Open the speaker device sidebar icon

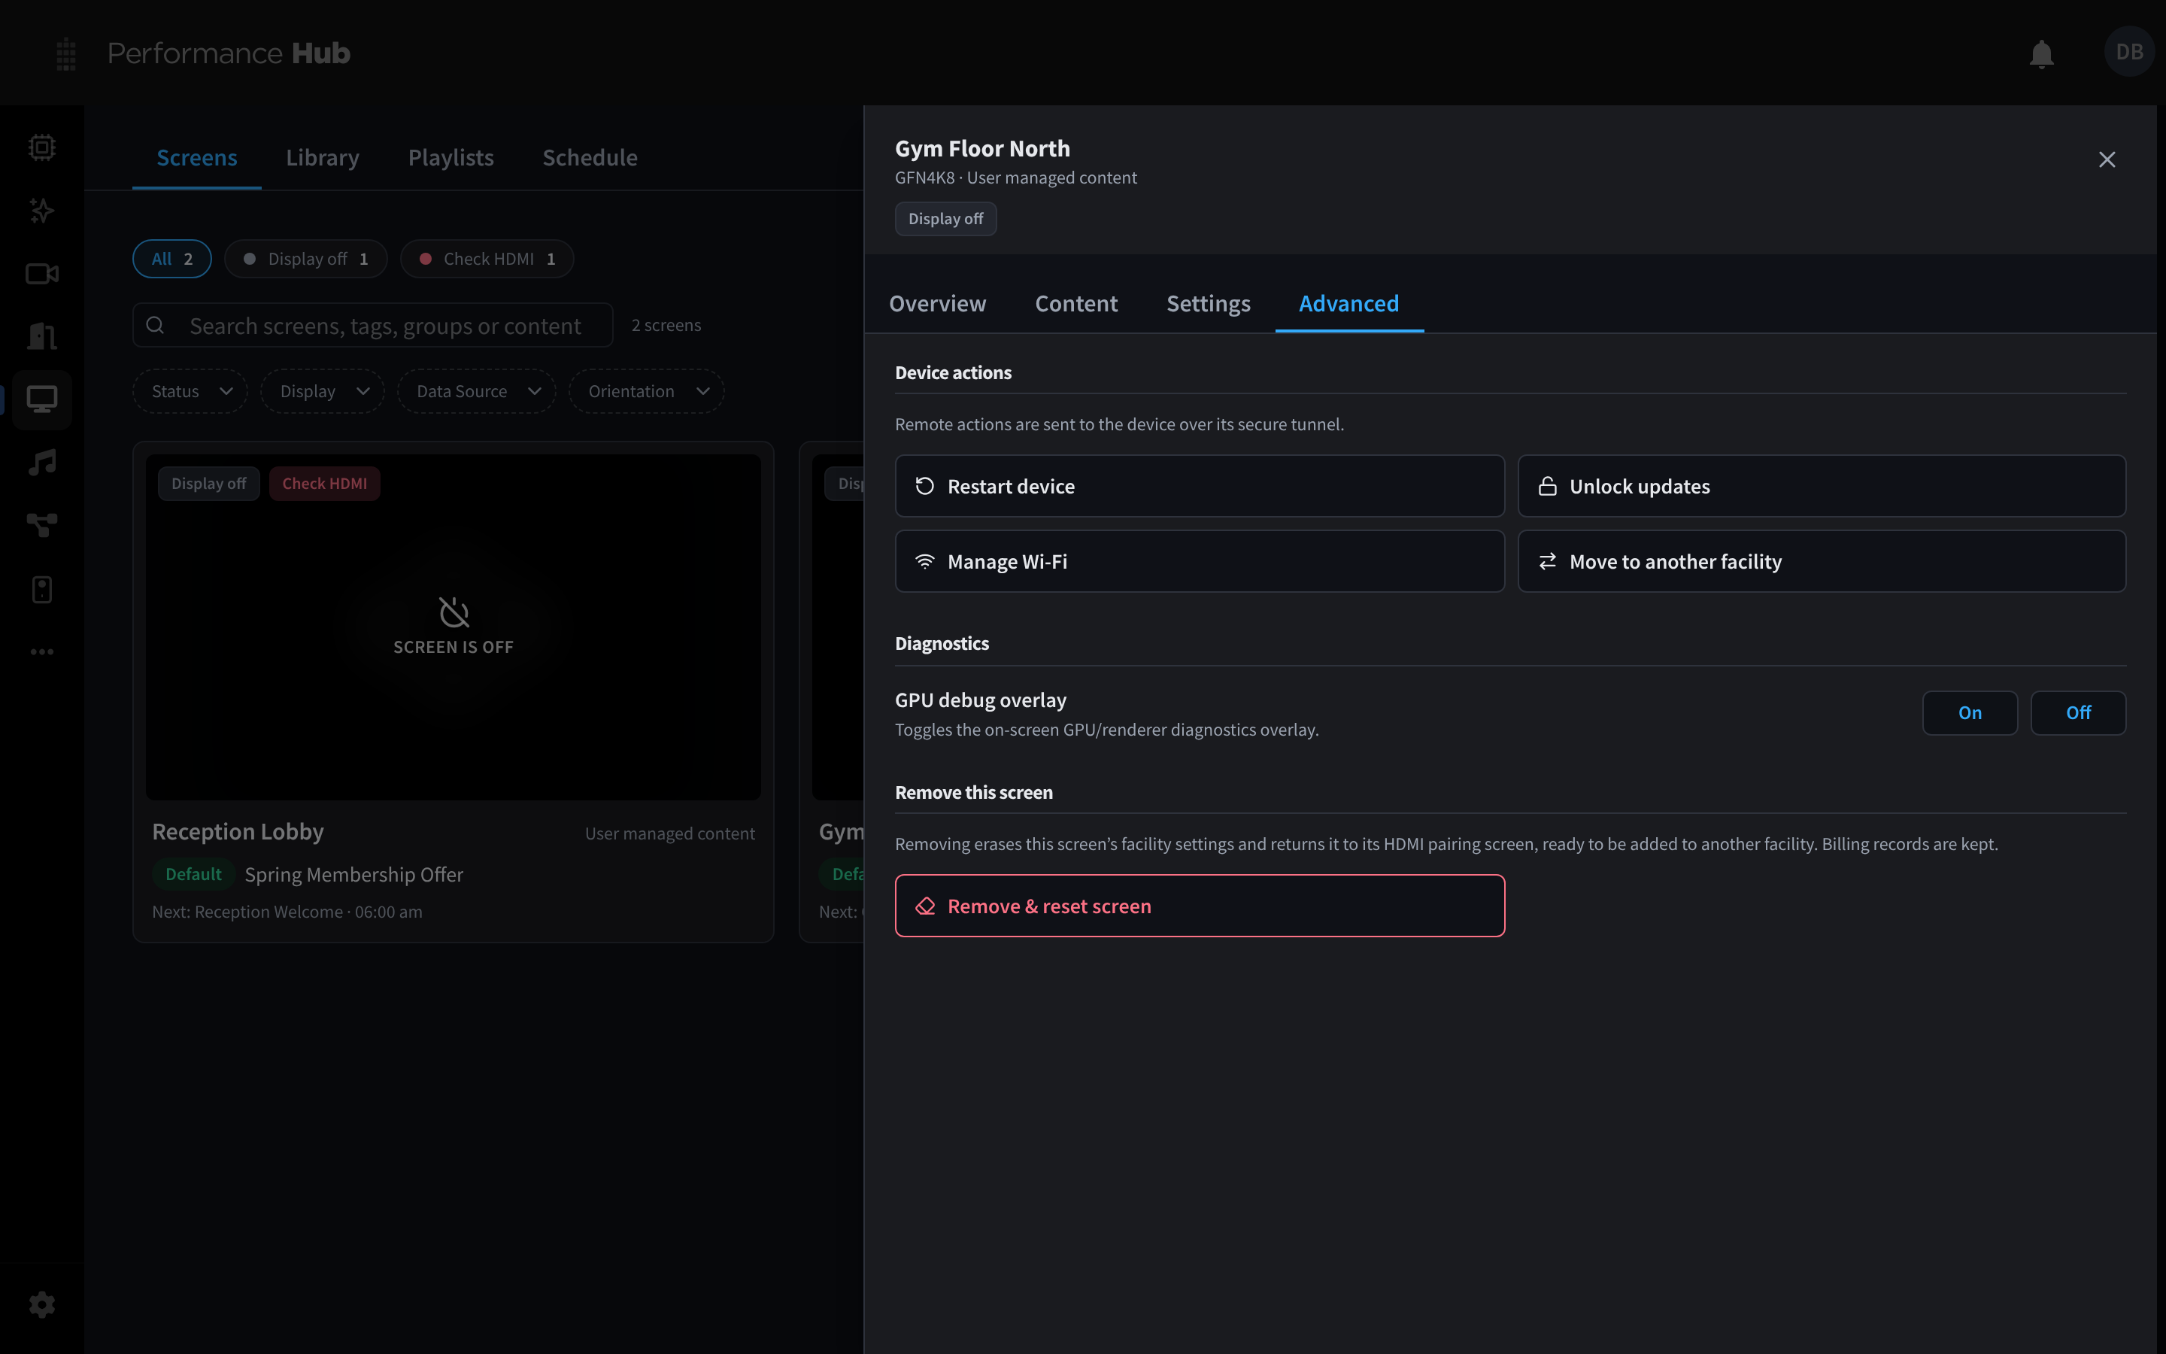click(x=41, y=589)
